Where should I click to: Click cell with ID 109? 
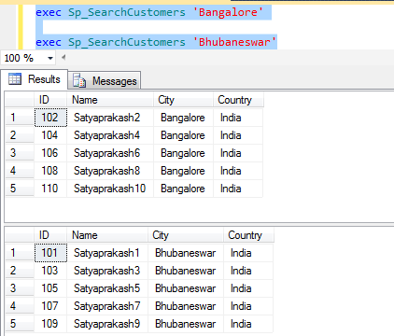click(x=50, y=324)
